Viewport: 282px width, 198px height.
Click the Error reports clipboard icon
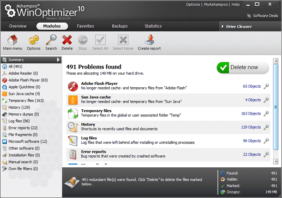coord(73,154)
